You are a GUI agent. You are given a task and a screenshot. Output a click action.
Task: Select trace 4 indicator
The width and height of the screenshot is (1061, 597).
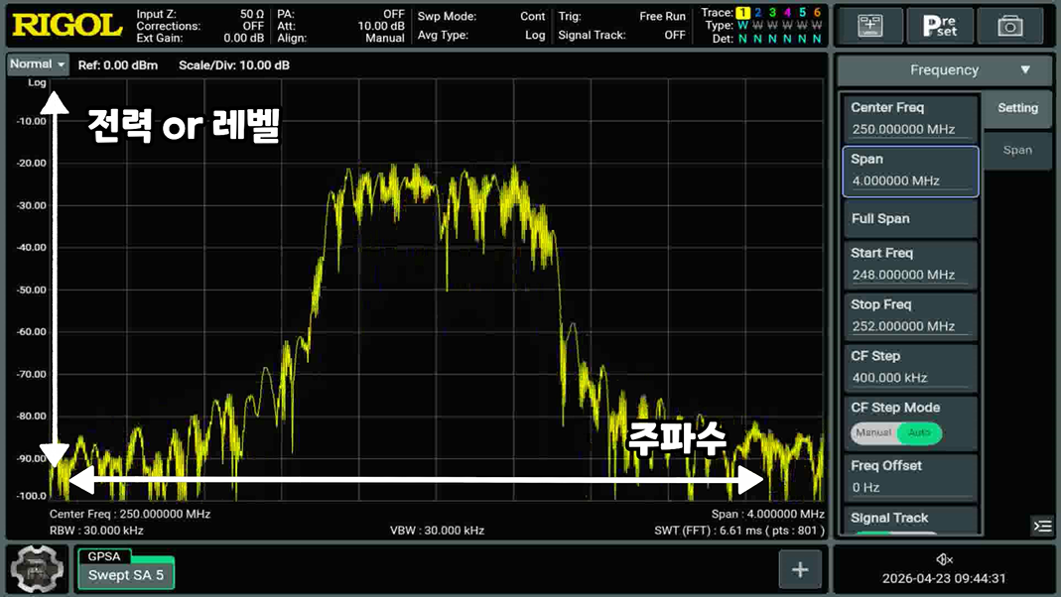[x=787, y=12]
